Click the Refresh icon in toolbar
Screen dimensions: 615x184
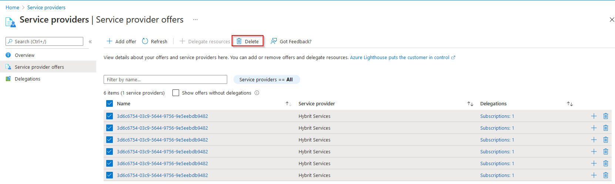click(145, 41)
